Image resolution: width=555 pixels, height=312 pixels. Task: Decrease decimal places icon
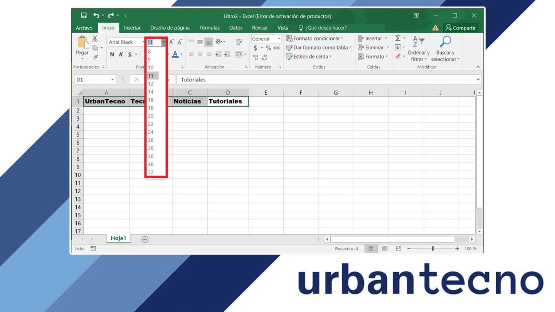pos(264,57)
